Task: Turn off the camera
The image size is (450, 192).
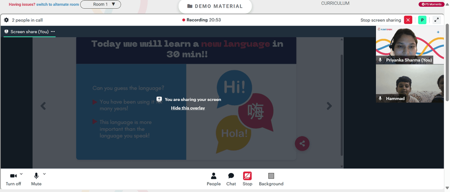Action: (13, 179)
